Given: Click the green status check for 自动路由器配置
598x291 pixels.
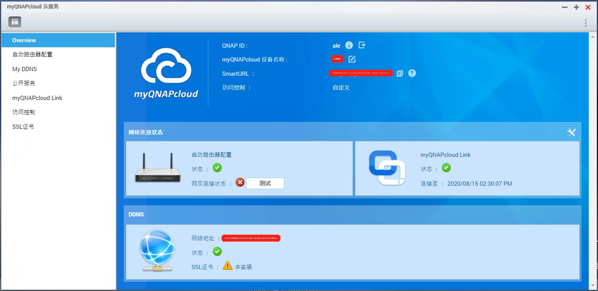Looking at the screenshot, I should pyautogui.click(x=217, y=168).
